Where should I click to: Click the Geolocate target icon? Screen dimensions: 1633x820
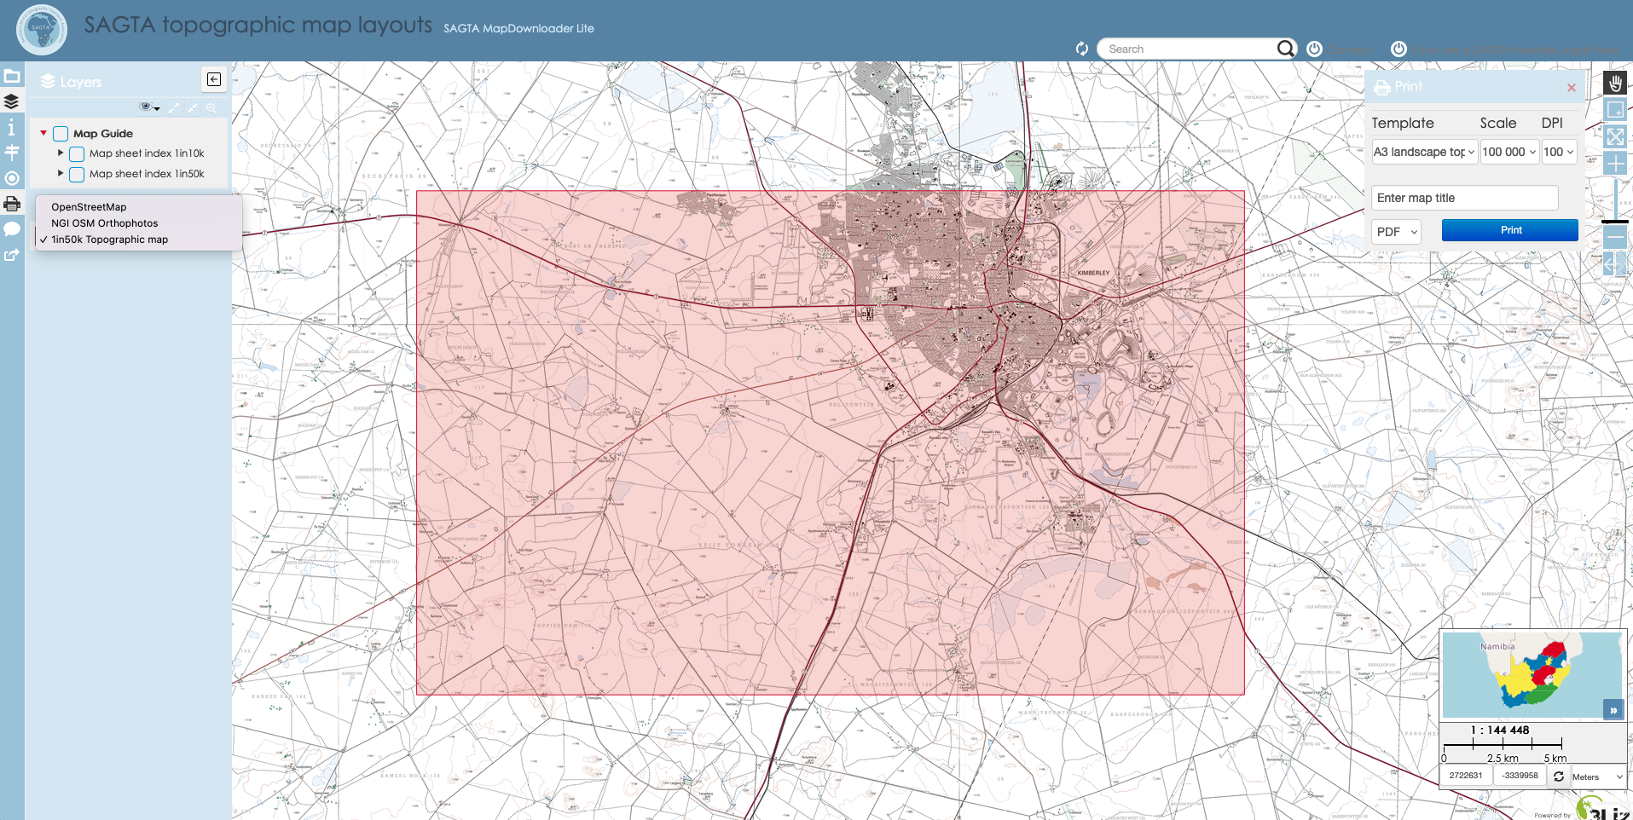click(11, 178)
